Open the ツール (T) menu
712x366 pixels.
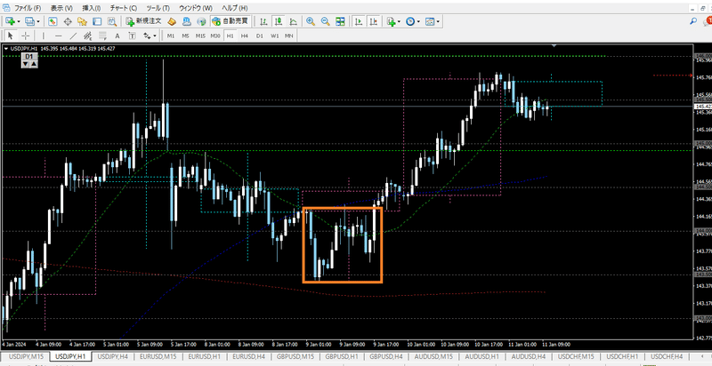[x=158, y=8]
